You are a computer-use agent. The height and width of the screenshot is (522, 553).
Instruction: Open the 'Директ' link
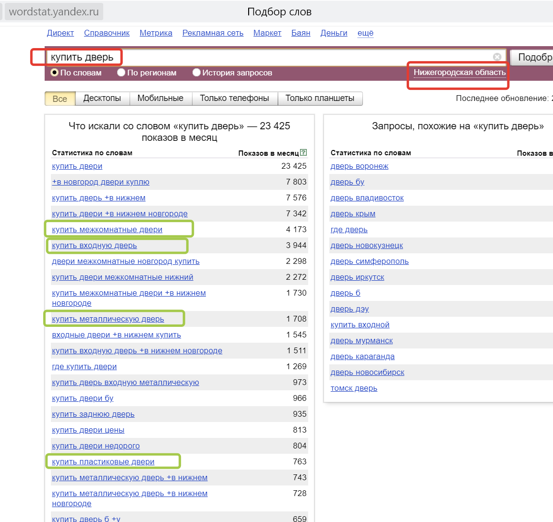(x=60, y=33)
